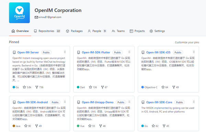Click the winxu81@gmail.com email link
Screen dimensions: 206x137
pyautogui.click(x=50, y=17)
